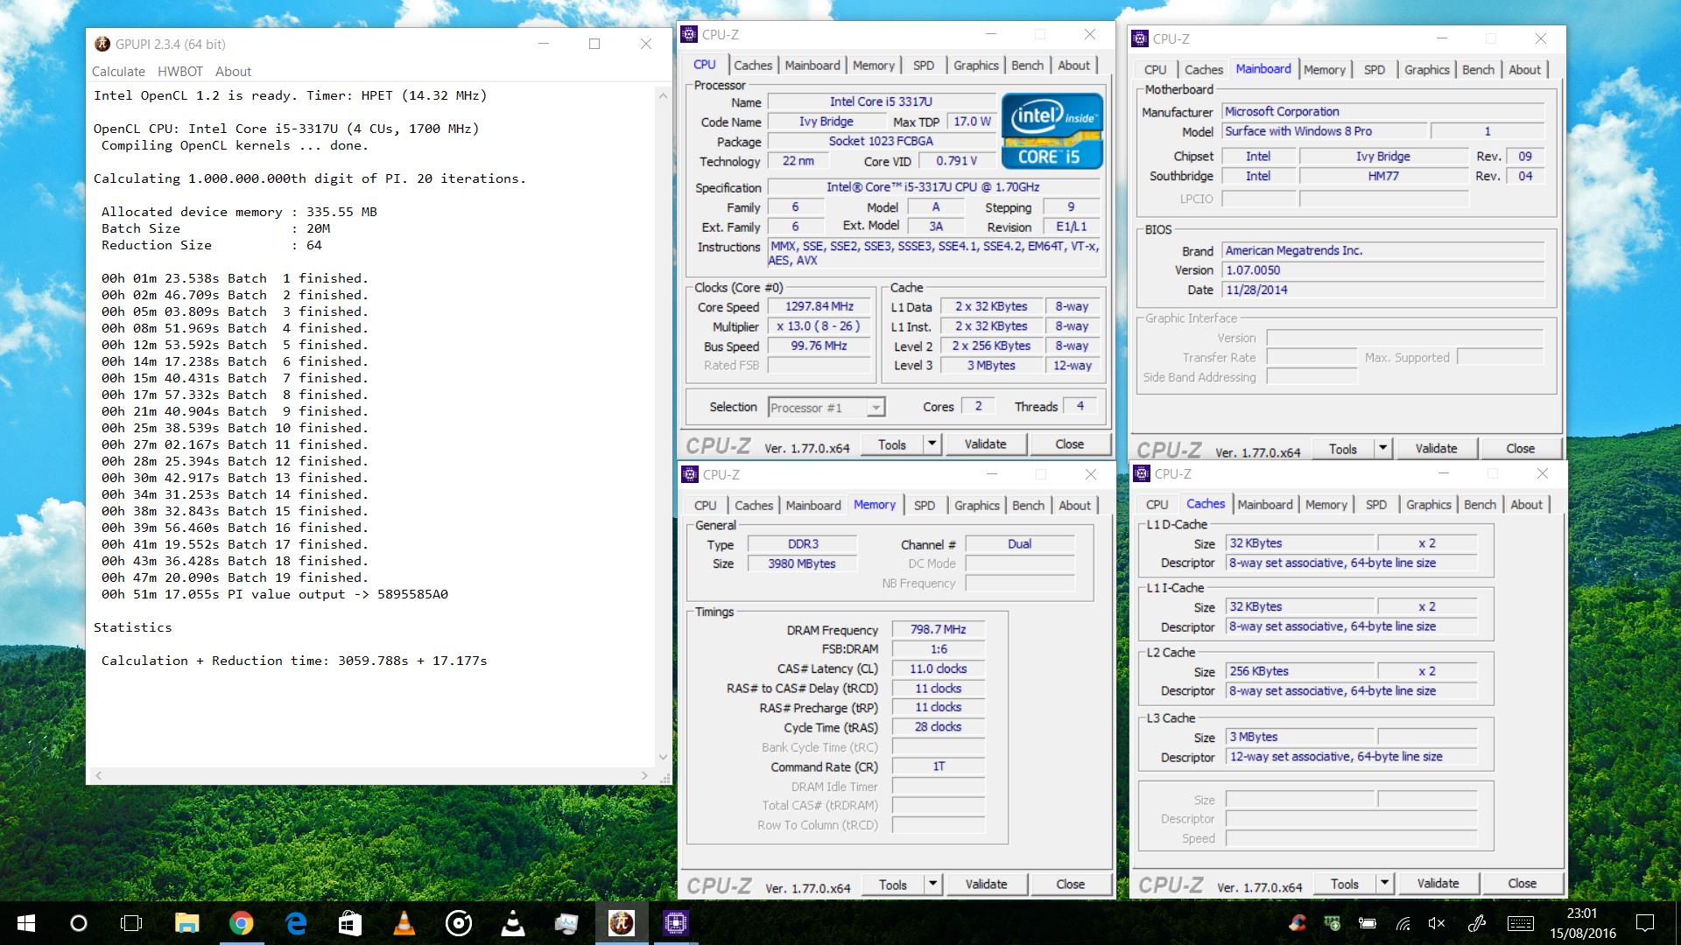Click the muted volume tray icon
Image resolution: width=1681 pixels, height=945 pixels.
[x=1437, y=923]
